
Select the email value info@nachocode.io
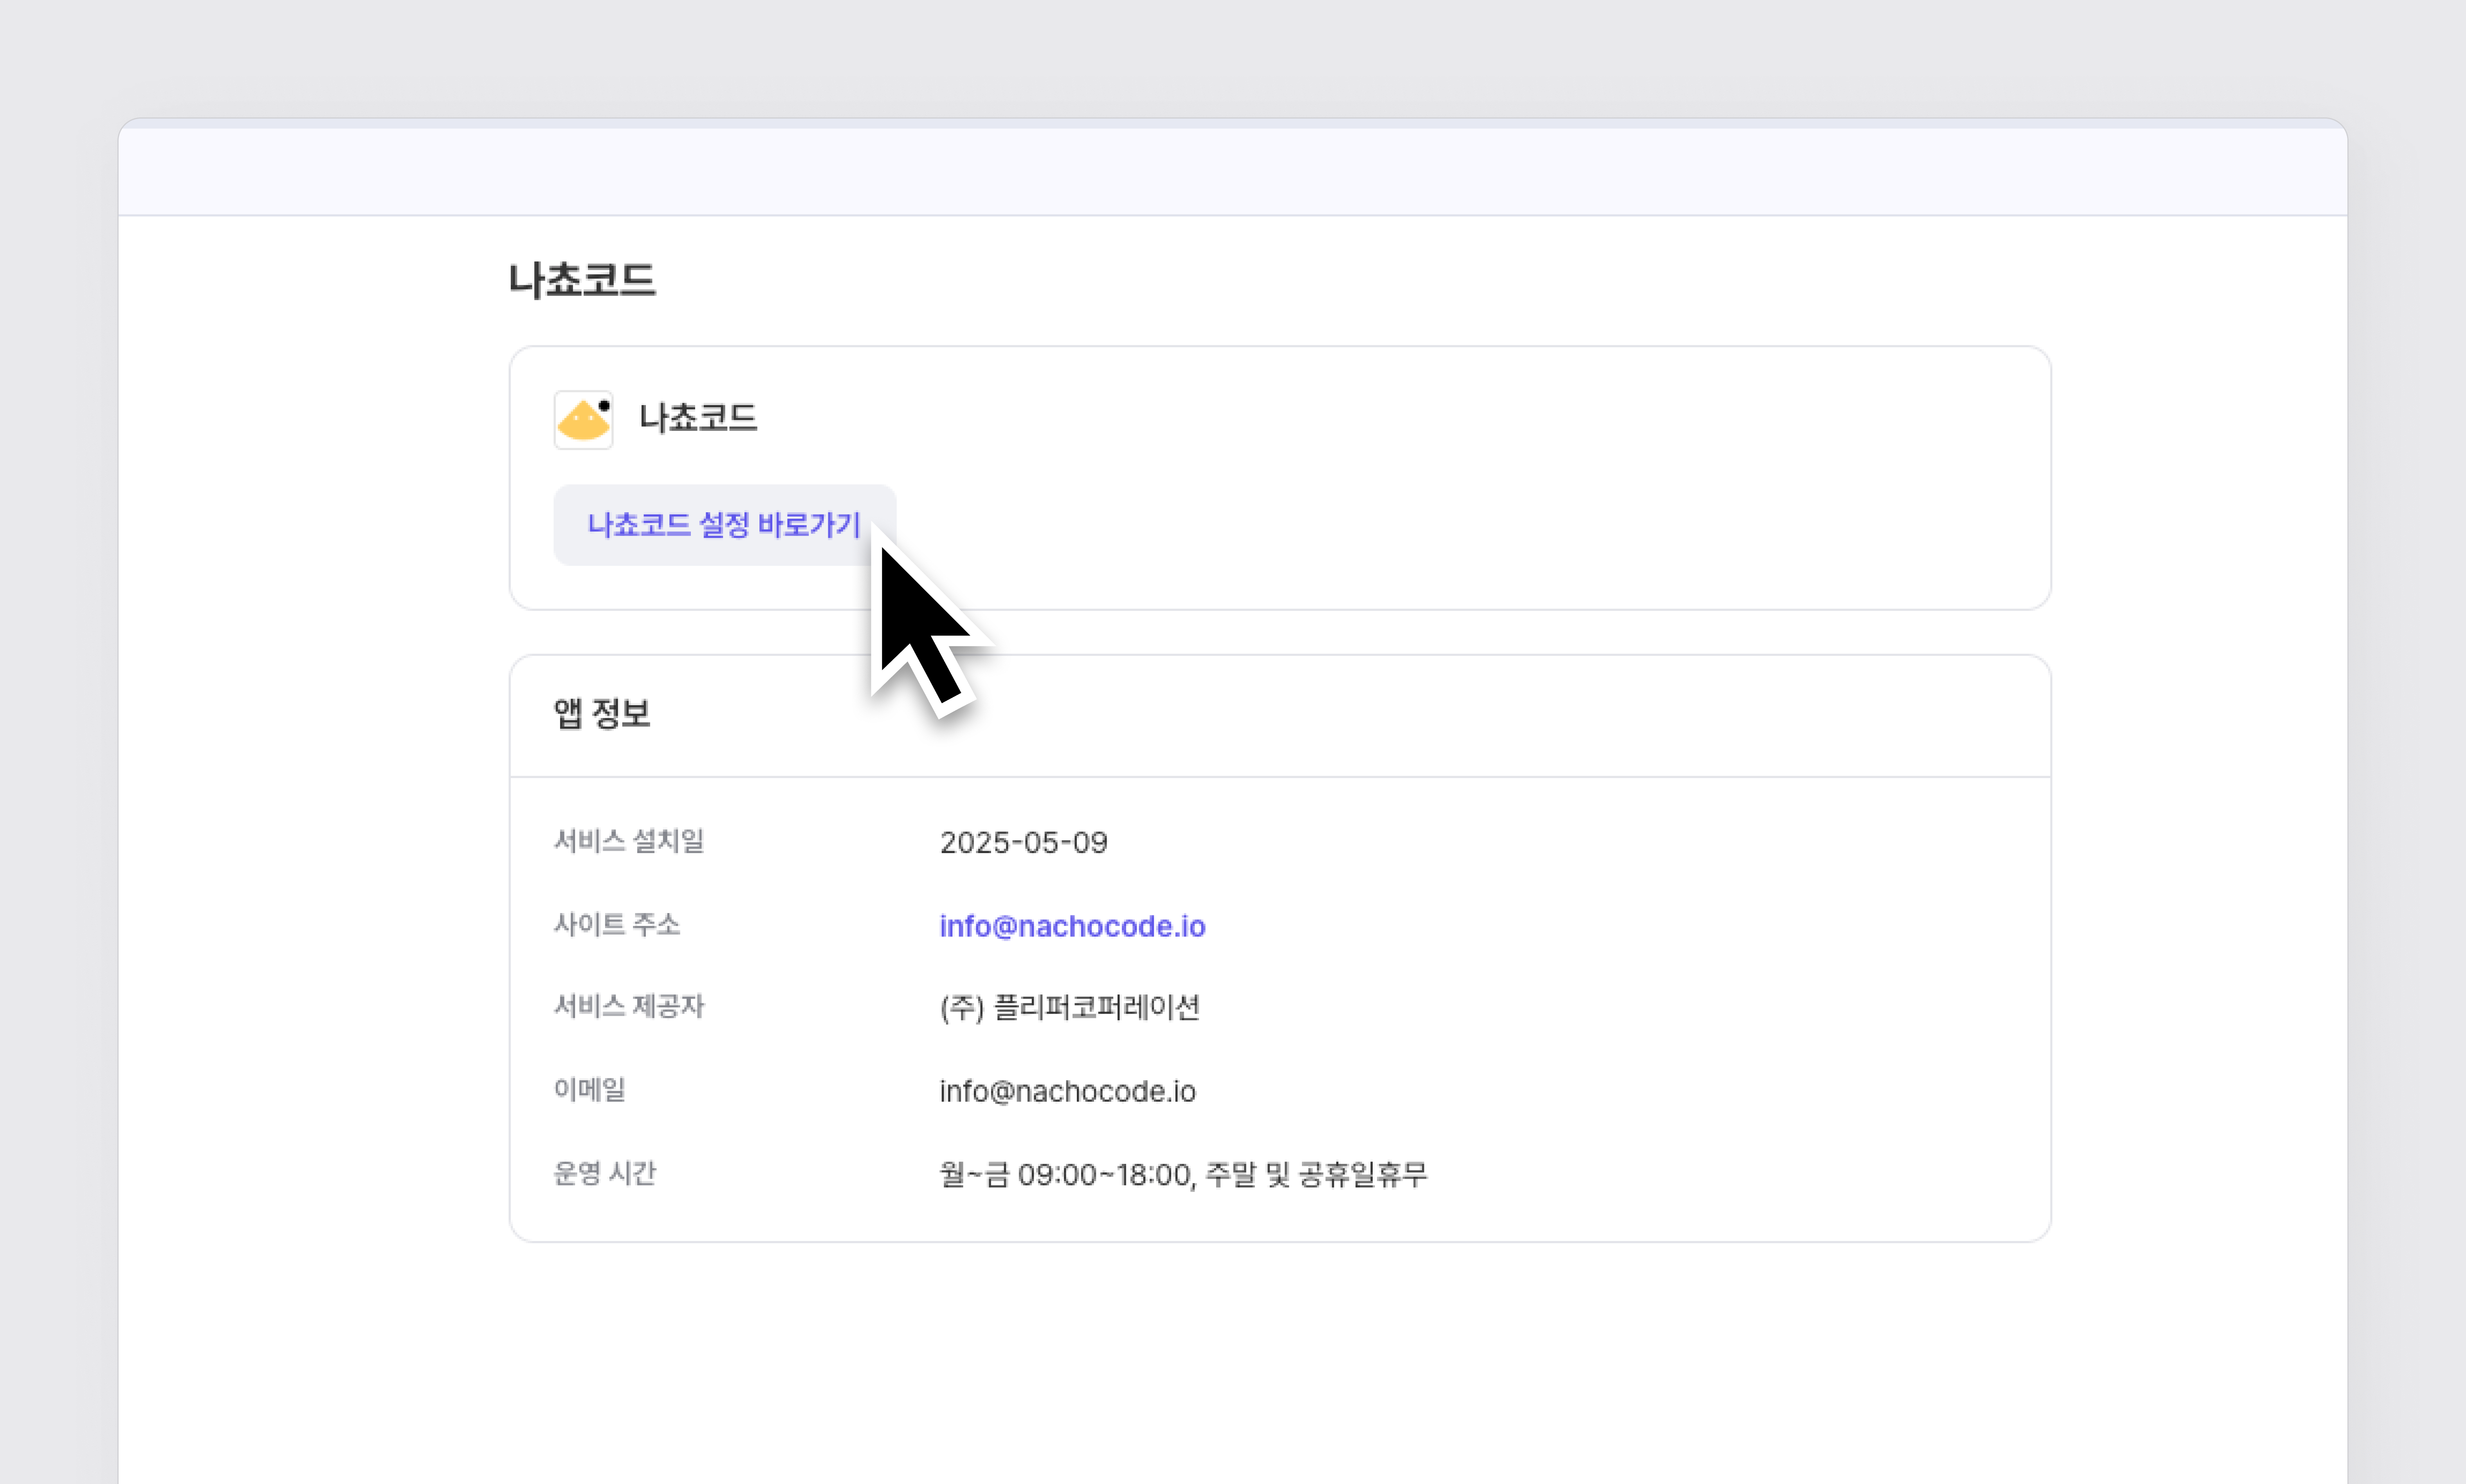(1067, 1091)
